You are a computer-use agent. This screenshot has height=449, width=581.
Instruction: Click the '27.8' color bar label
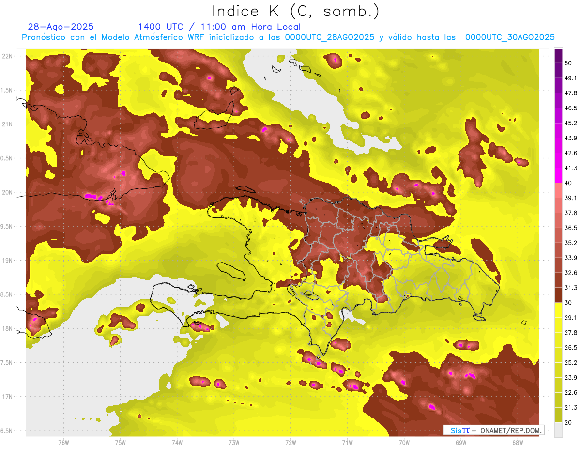click(x=571, y=333)
